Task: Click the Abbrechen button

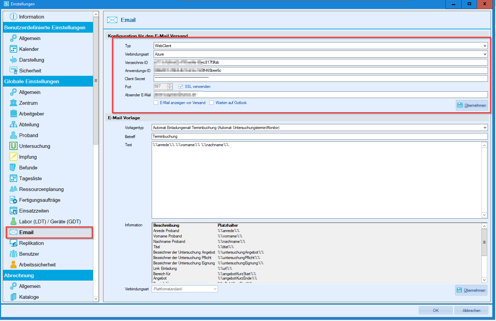Action: [x=471, y=311]
